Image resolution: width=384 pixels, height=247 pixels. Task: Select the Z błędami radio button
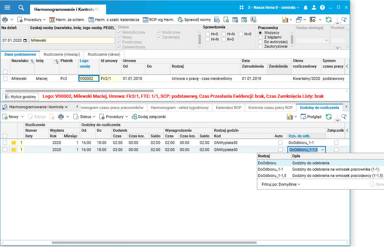tap(260, 37)
